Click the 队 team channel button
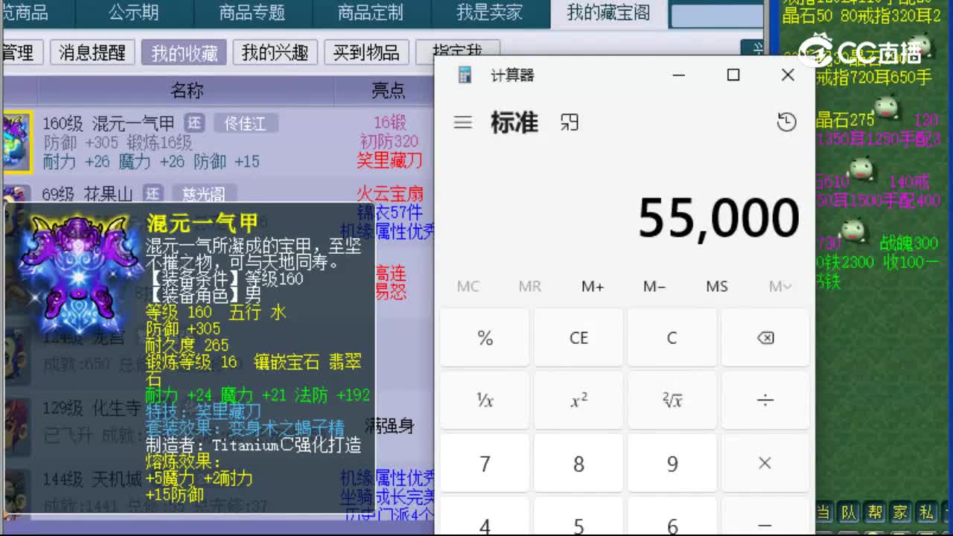Viewport: 953px width, 536px height. click(849, 512)
